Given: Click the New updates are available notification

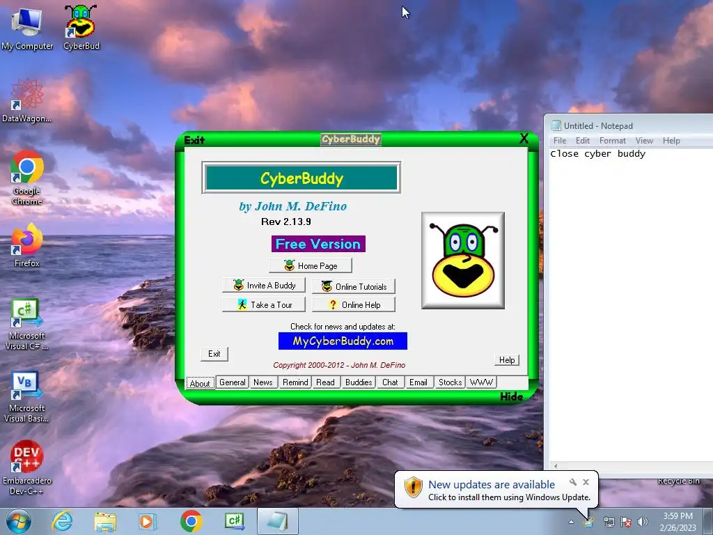Looking at the screenshot, I should coord(492,485).
